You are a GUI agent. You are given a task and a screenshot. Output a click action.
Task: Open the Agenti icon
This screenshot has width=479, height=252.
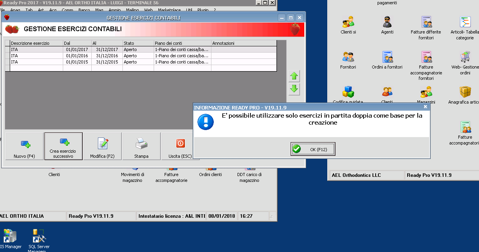point(387,22)
